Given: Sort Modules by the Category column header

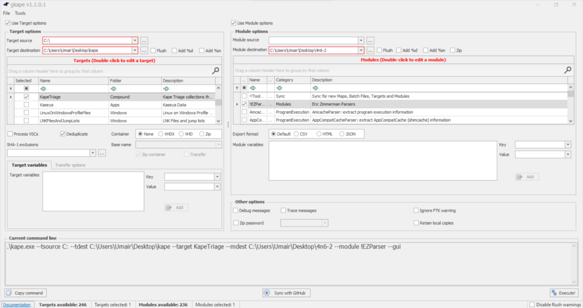Looking at the screenshot, I should (x=293, y=80).
